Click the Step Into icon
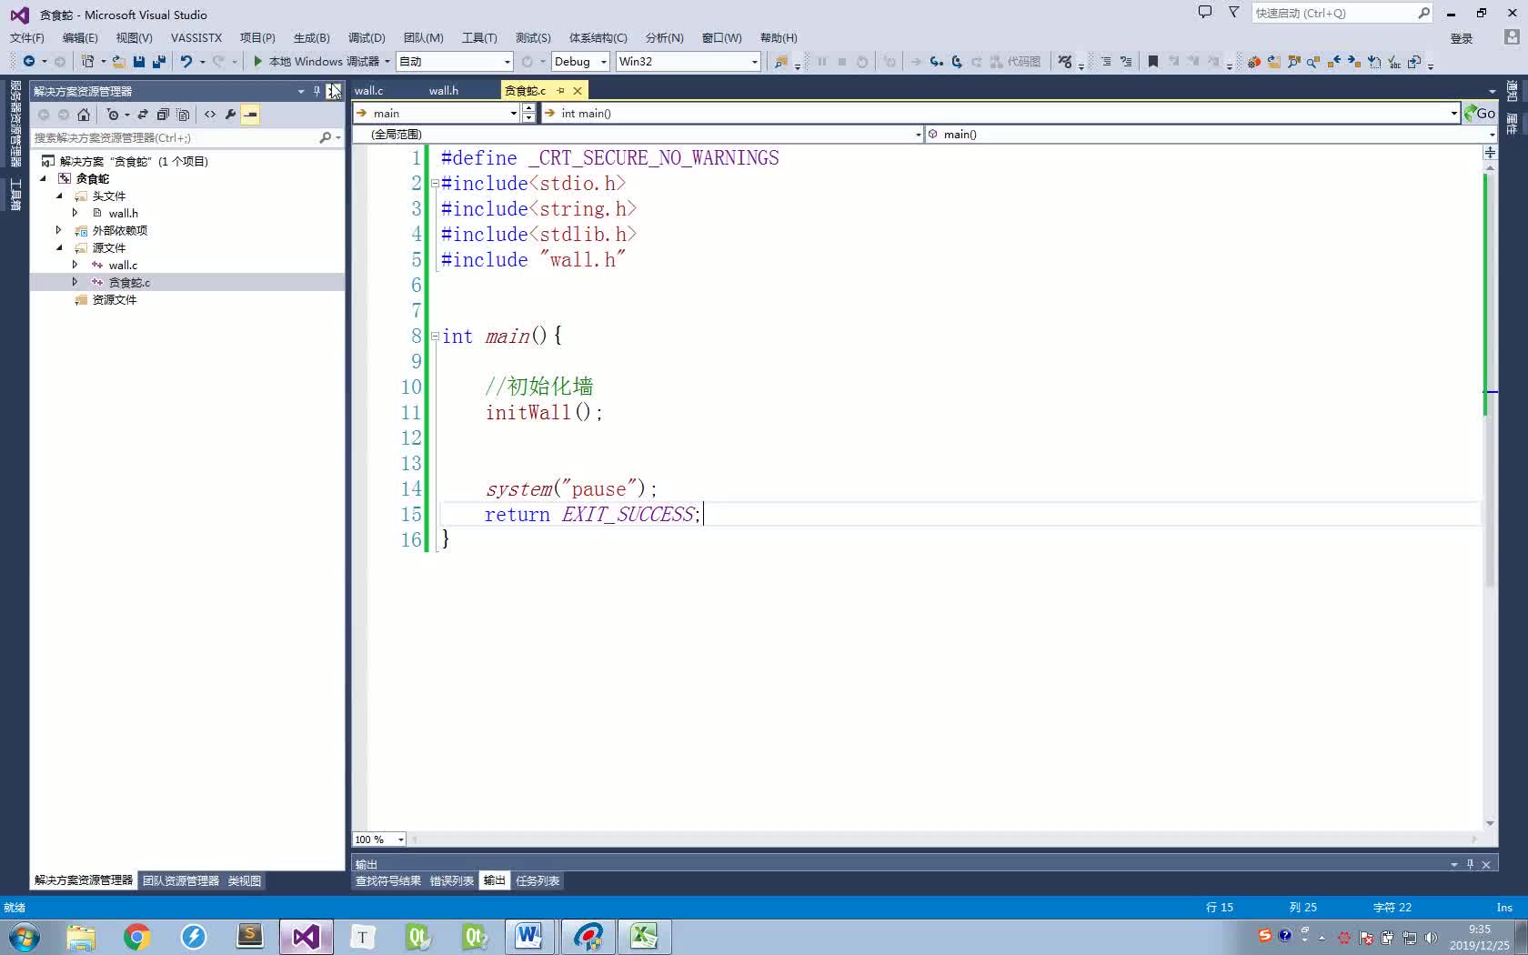1528x955 pixels. pos(936,62)
